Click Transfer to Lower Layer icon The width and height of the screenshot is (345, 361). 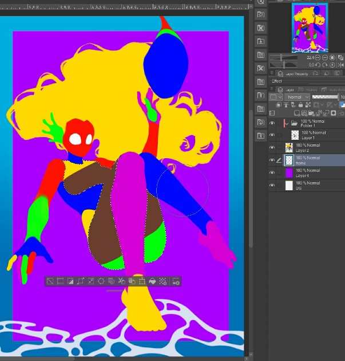pos(319,113)
